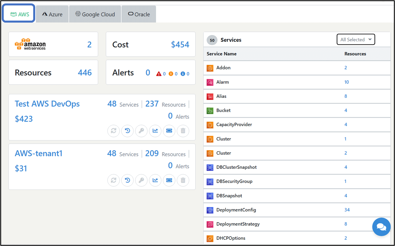
Task: Click the DeploymentConfig resource count 34
Action: point(347,210)
